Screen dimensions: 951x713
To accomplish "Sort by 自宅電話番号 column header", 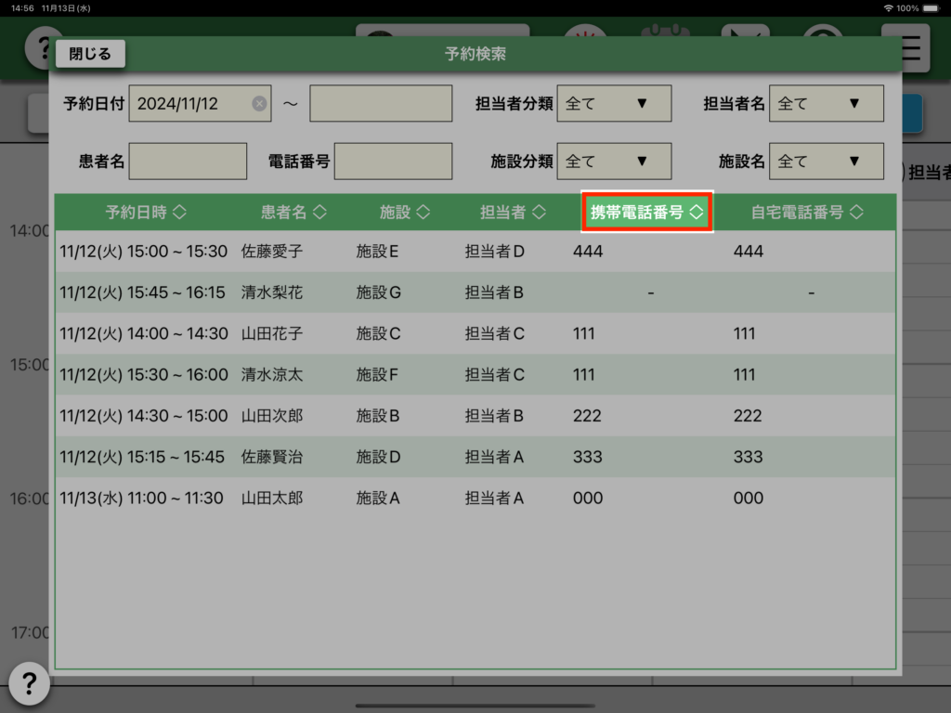I will point(806,213).
